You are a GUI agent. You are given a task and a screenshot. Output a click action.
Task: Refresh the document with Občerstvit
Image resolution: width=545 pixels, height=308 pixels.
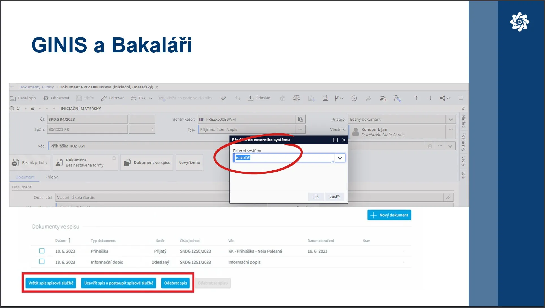tap(56, 98)
